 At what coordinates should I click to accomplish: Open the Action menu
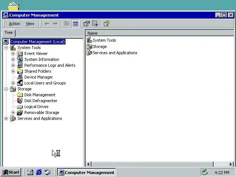coord(14,24)
